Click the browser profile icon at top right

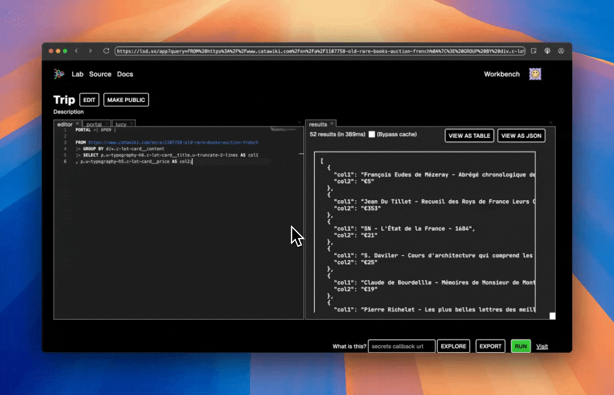(x=561, y=50)
